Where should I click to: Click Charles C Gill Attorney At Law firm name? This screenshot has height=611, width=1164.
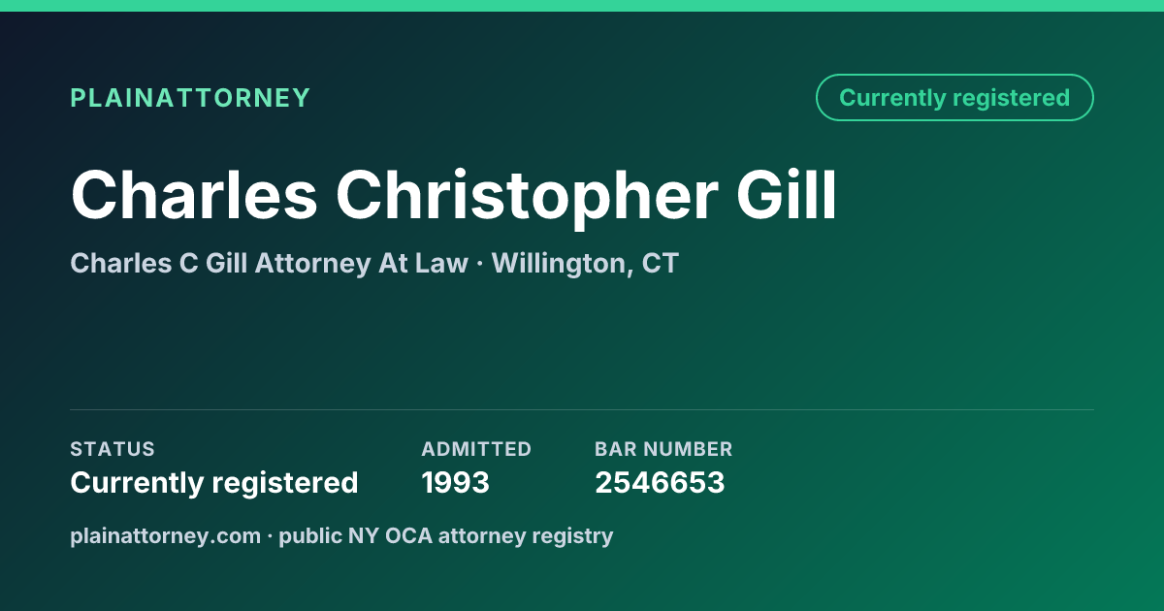[269, 264]
